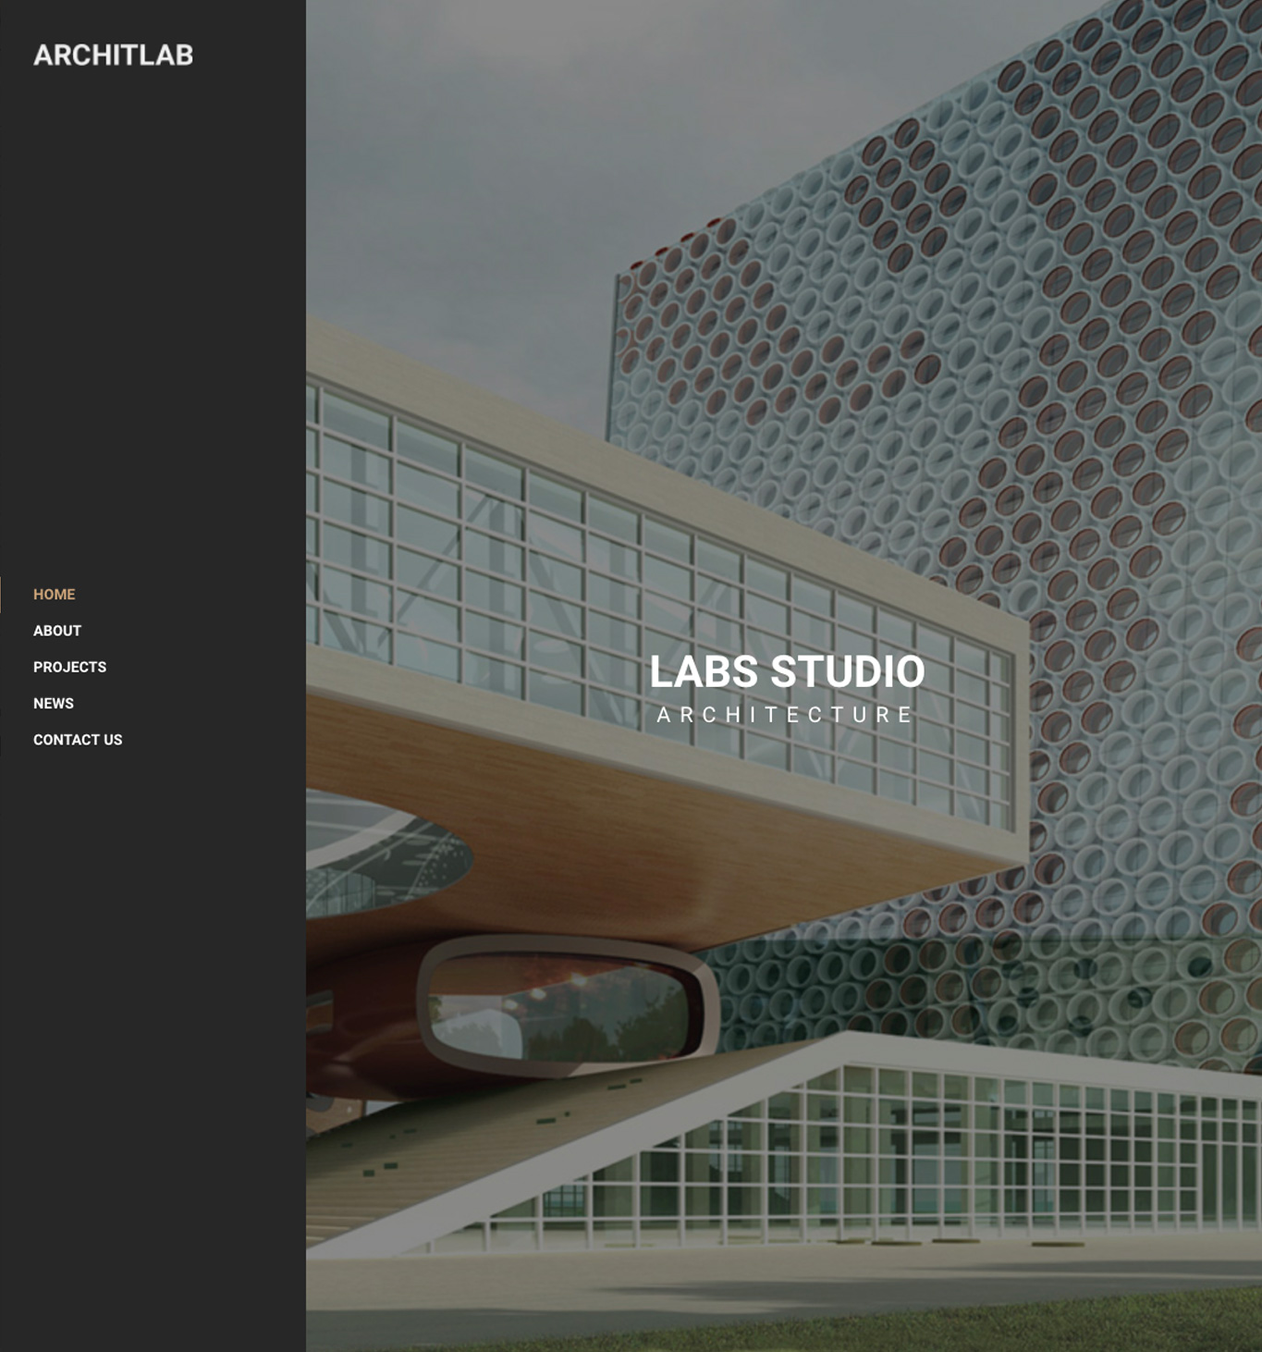Viewport: 1262px width, 1352px height.
Task: Go to the ABOUT page
Action: tap(57, 631)
